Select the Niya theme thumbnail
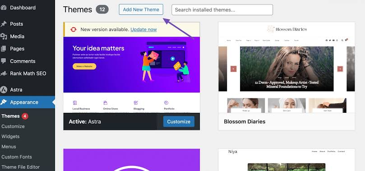The height and width of the screenshot is (171, 365). click(286, 160)
